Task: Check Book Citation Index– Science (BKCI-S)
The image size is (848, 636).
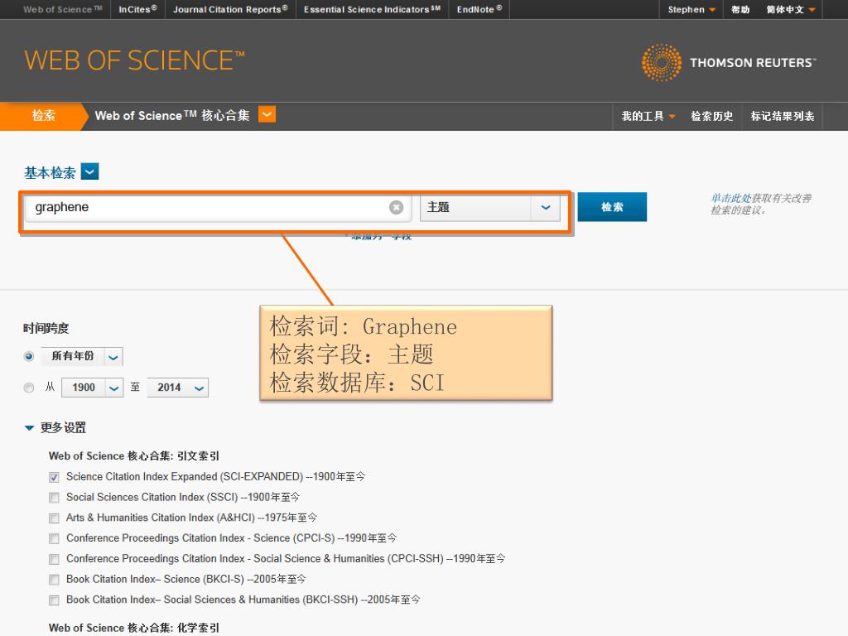Action: (x=54, y=580)
